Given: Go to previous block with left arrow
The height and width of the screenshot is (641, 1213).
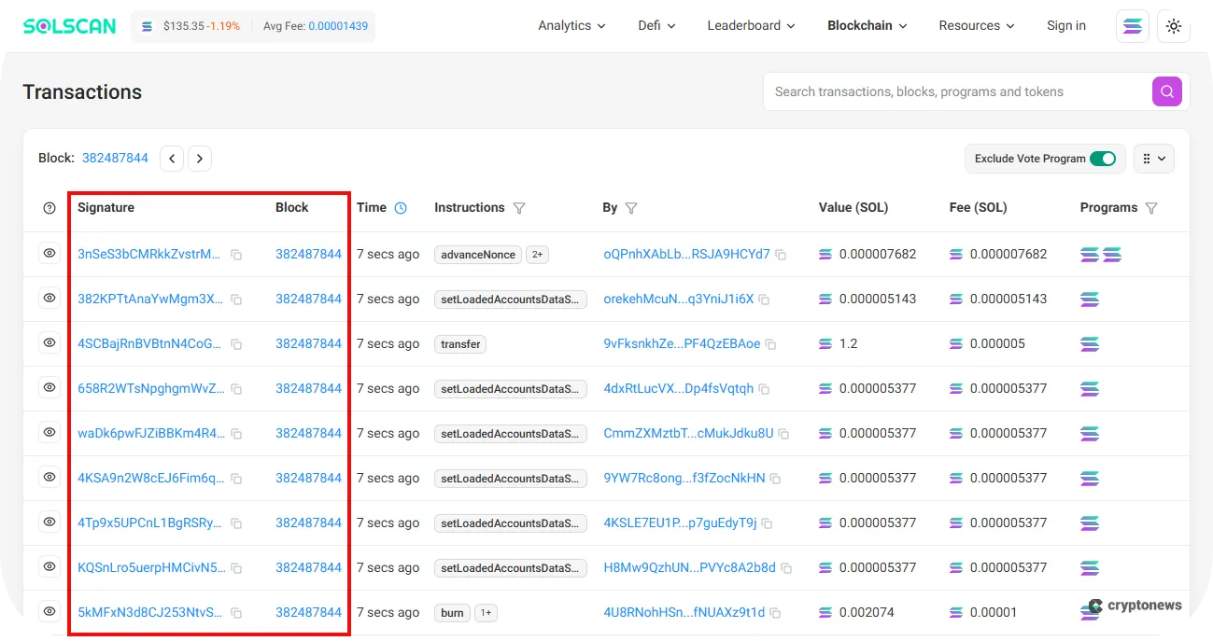Looking at the screenshot, I should 172,158.
